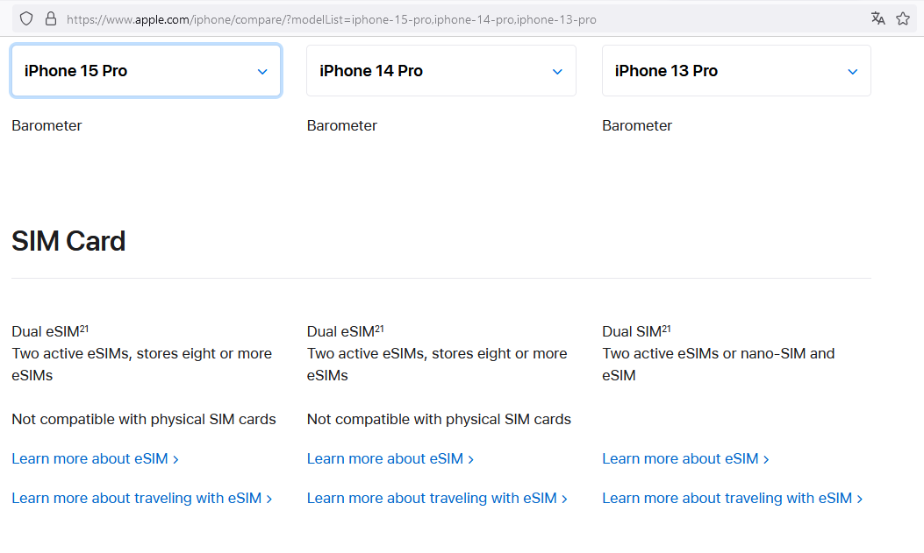This screenshot has height=553, width=924.
Task: Click the translate page icon
Action: (x=877, y=18)
